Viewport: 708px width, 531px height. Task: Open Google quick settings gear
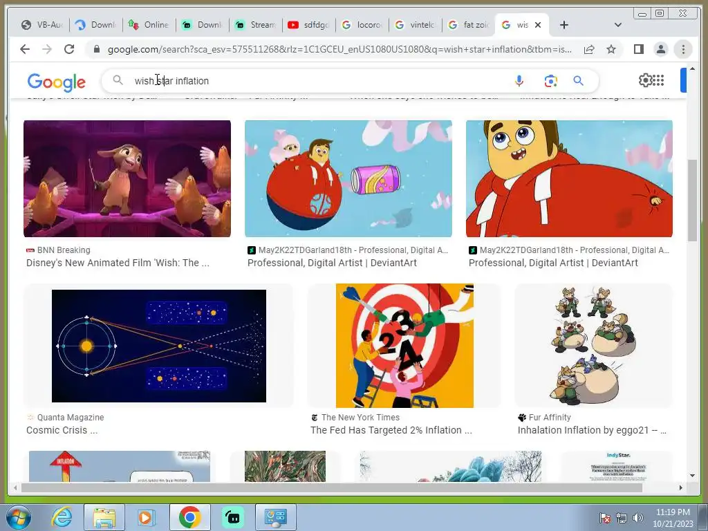tap(645, 80)
